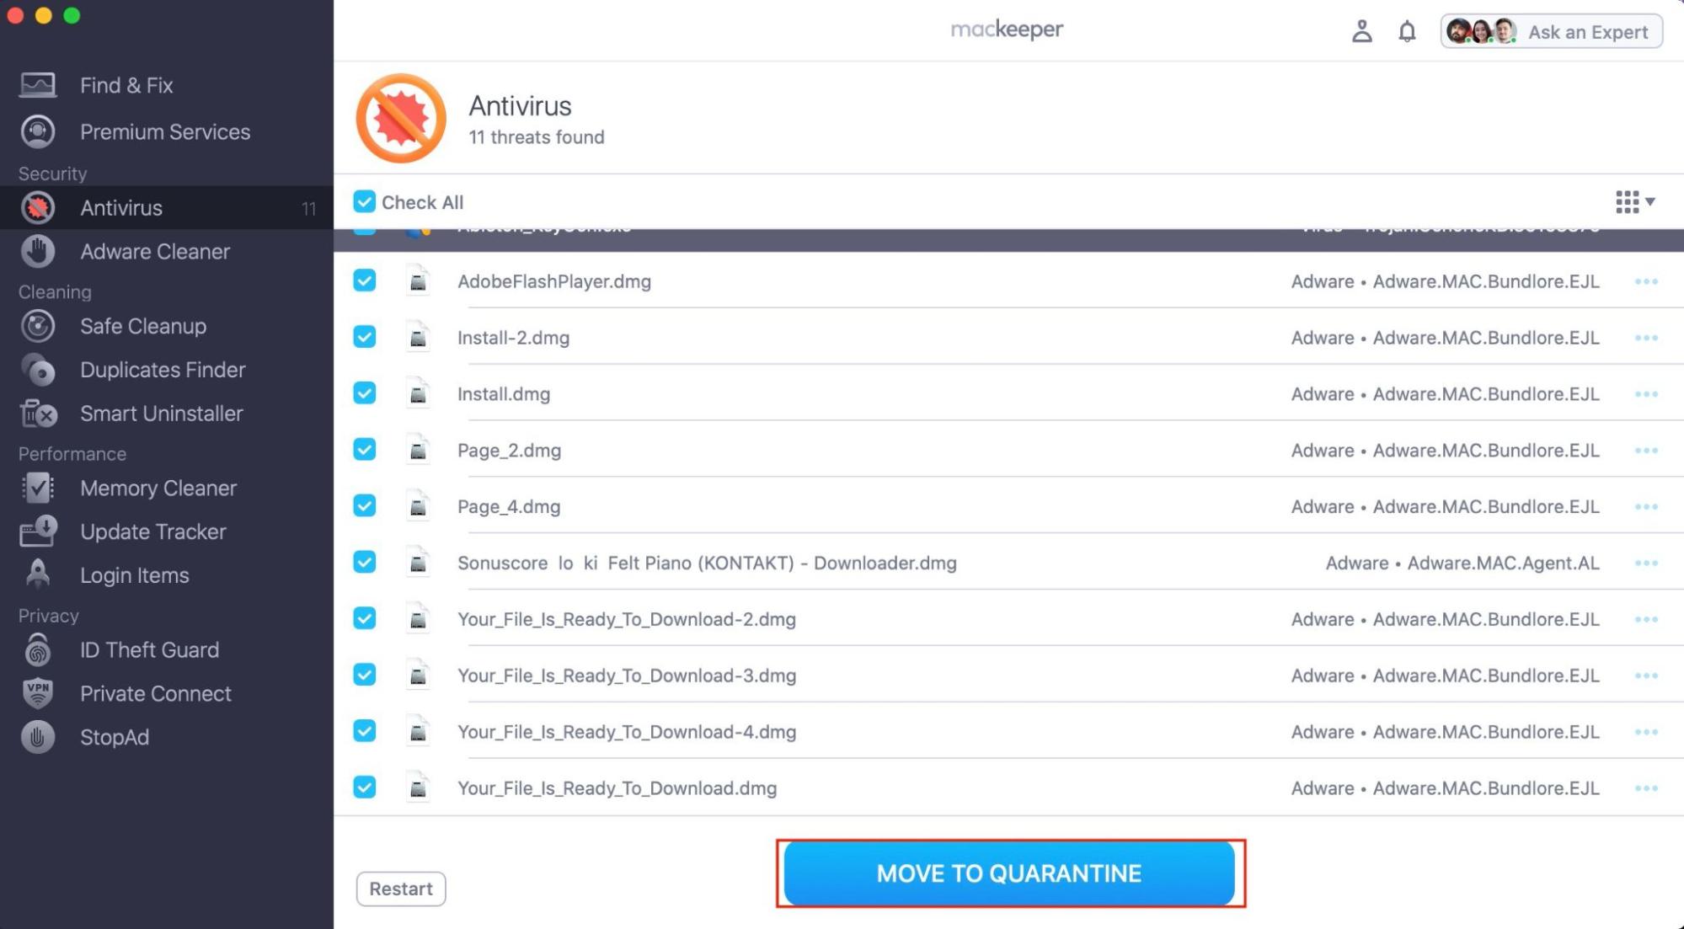Open more options for AdobeFlashPlayer.dmg
This screenshot has width=1684, height=929.
click(1646, 281)
